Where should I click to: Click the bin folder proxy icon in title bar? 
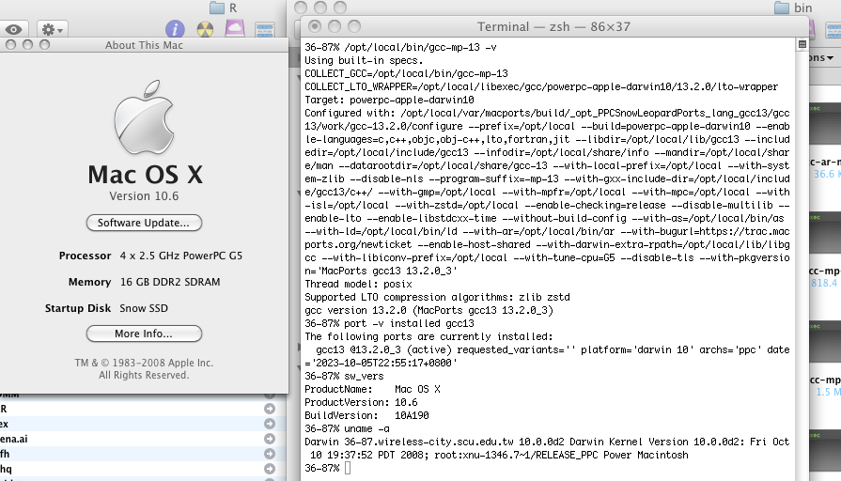[782, 8]
